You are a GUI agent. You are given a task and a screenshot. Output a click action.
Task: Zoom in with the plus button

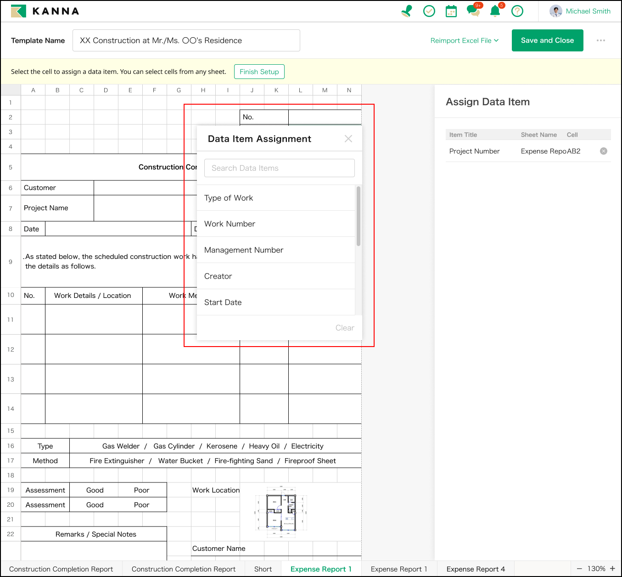point(612,568)
